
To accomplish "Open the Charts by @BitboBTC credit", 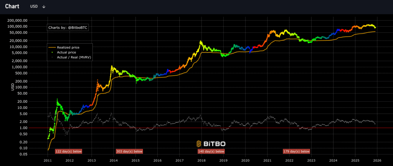I will click(x=68, y=28).
